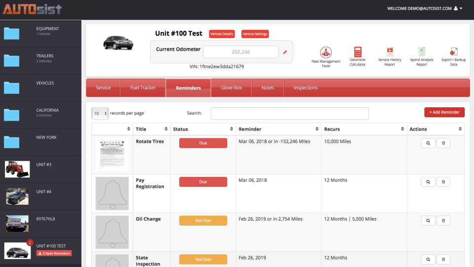This screenshot has width=474, height=267.
Task: Open the records per page dropdown
Action: (x=100, y=114)
